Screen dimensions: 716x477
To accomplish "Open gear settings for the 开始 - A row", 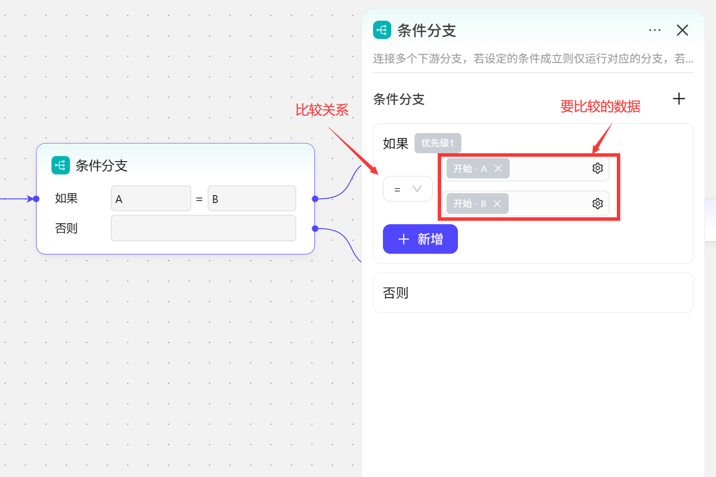I will point(598,169).
